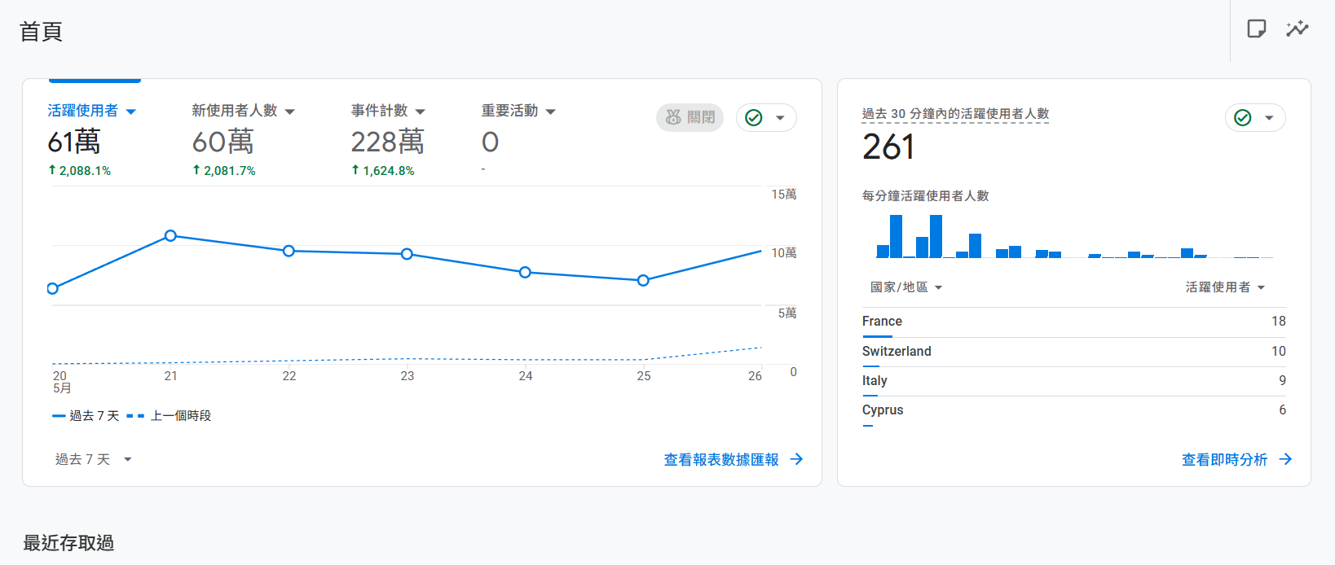Image resolution: width=1335 pixels, height=565 pixels.
Task: Click the green checkmark on the main chart card
Action: (x=754, y=118)
